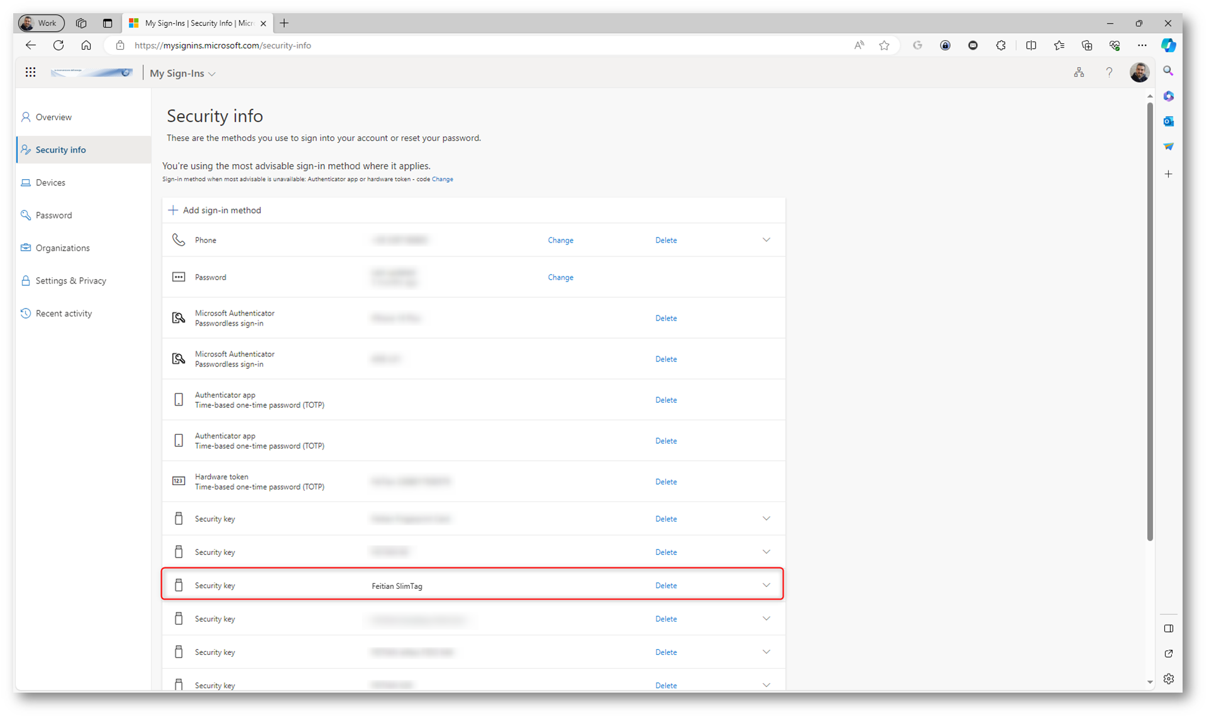
Task: Customize sidebar with plus icon
Action: (x=1168, y=174)
